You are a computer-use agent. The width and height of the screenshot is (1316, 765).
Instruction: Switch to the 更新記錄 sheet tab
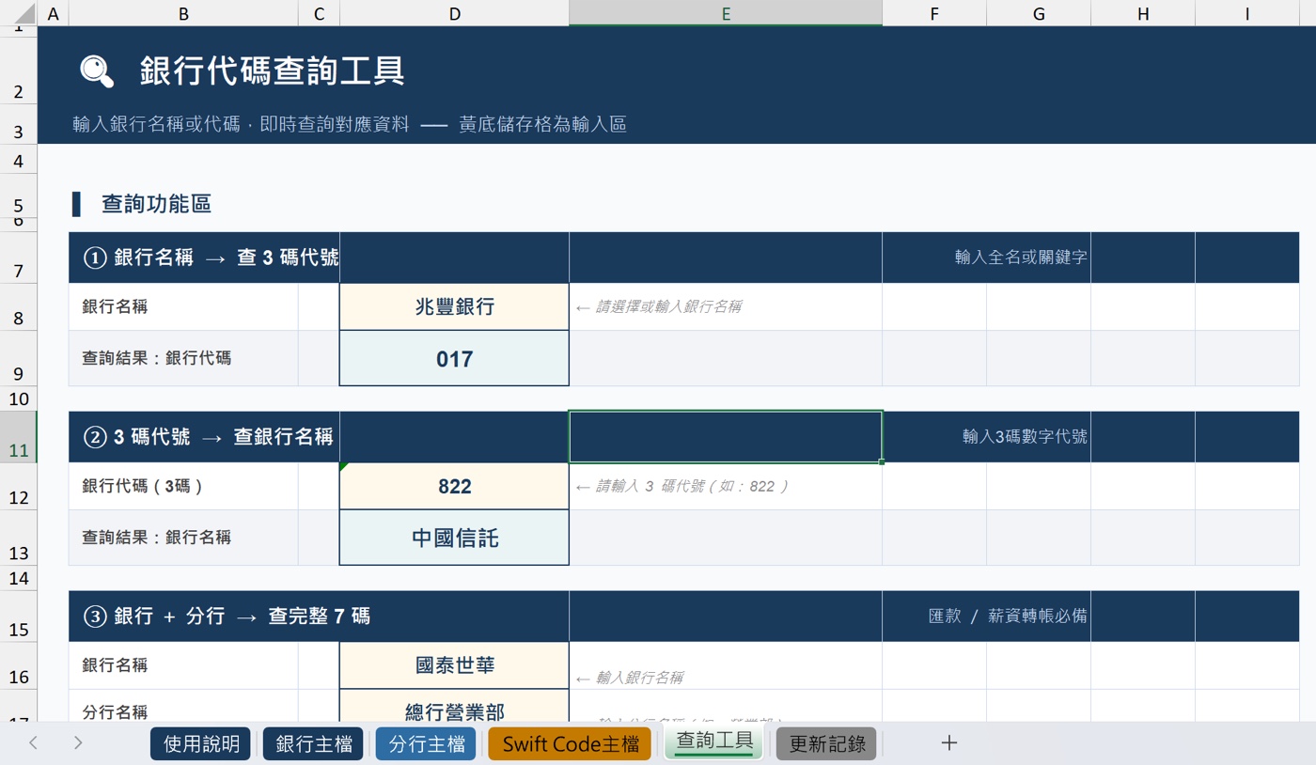pos(825,742)
